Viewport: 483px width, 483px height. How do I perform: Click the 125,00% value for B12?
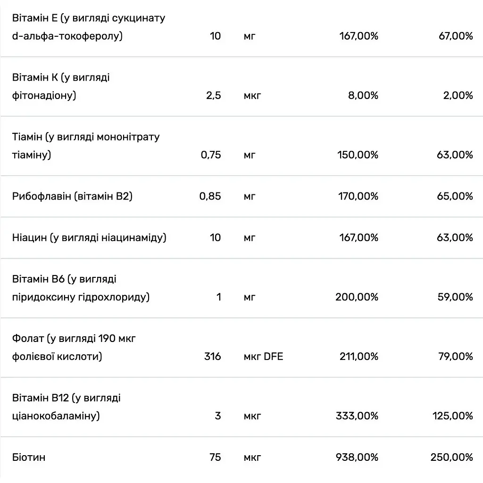tap(453, 416)
